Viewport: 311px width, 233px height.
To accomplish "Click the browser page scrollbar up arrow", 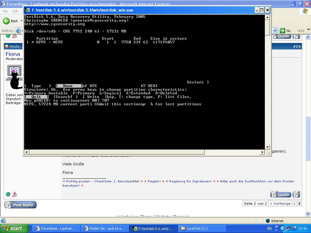I will 308,37.
